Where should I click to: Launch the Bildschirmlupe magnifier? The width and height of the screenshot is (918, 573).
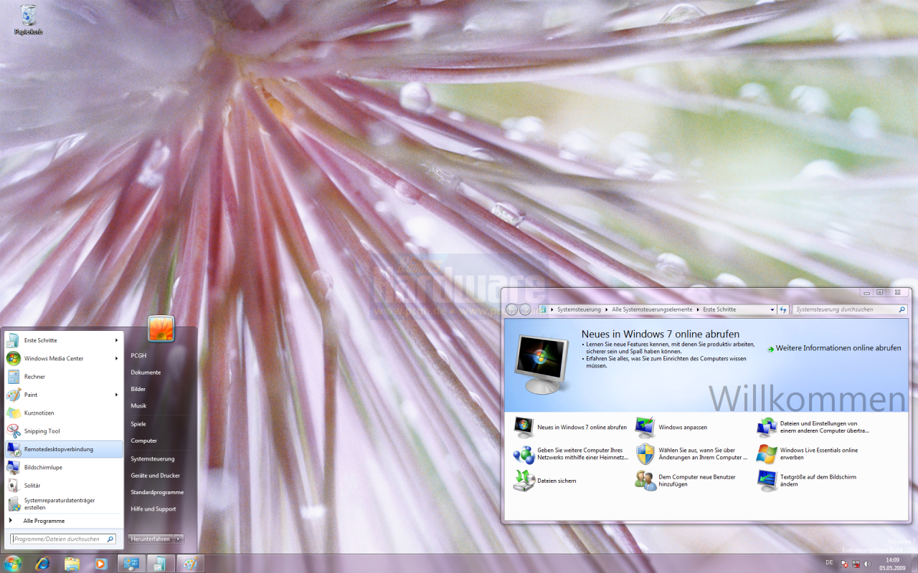63,467
